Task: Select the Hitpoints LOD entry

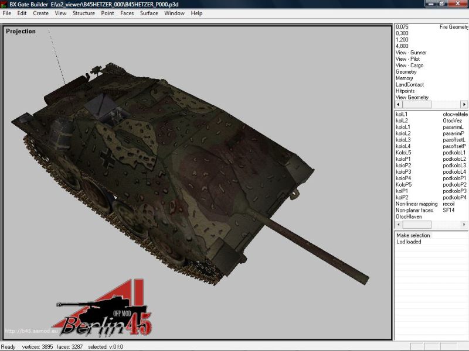Action: pos(405,91)
